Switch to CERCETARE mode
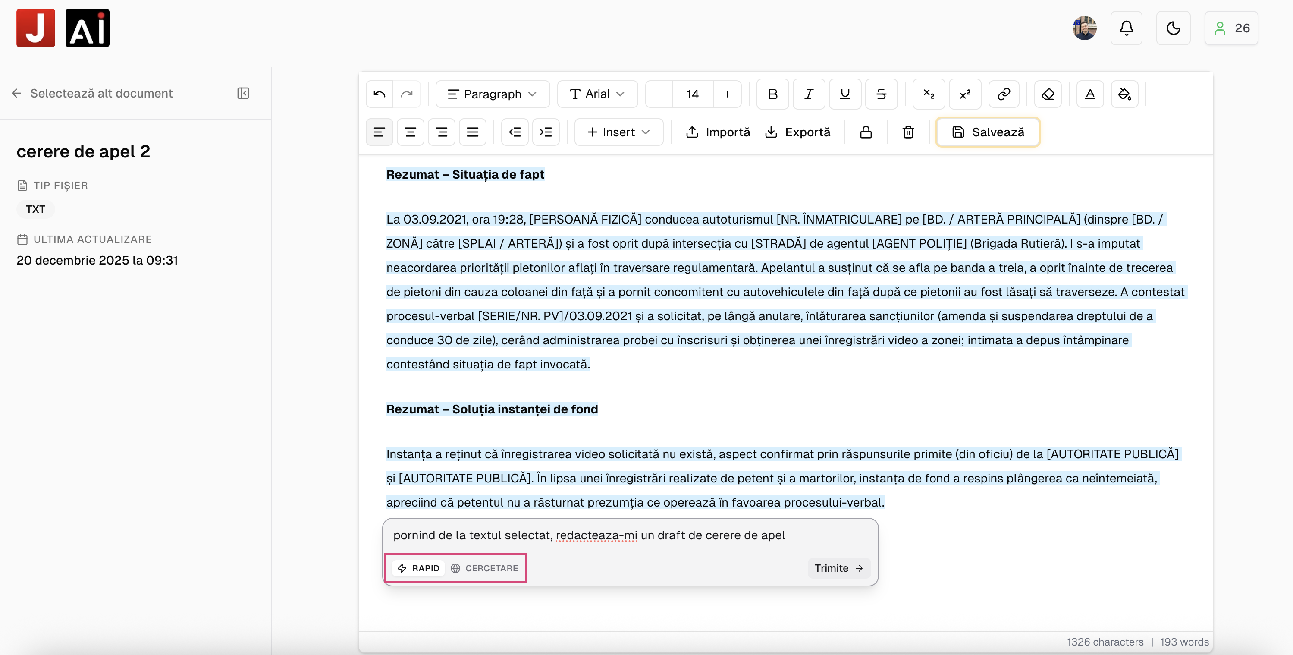 (x=484, y=568)
